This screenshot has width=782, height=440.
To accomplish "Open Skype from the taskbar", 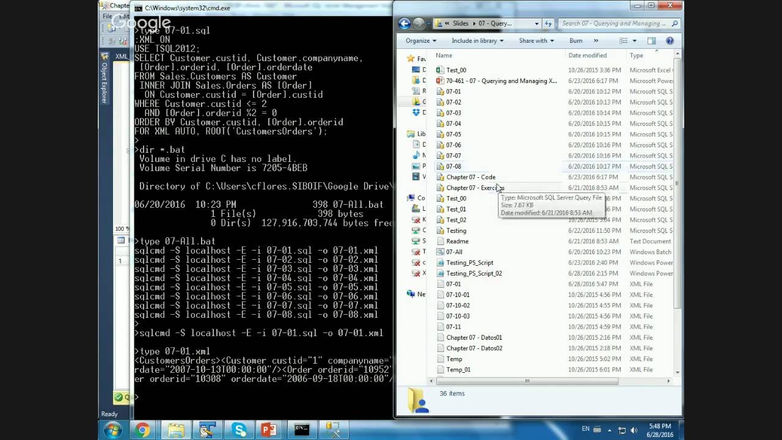I will click(x=239, y=430).
